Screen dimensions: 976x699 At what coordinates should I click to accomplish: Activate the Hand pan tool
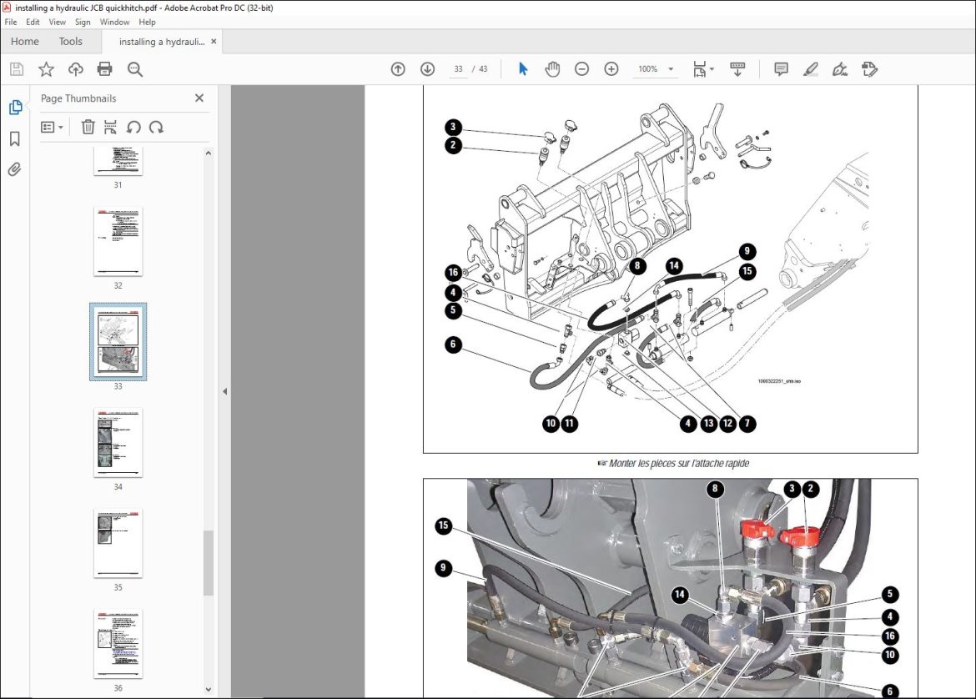552,69
